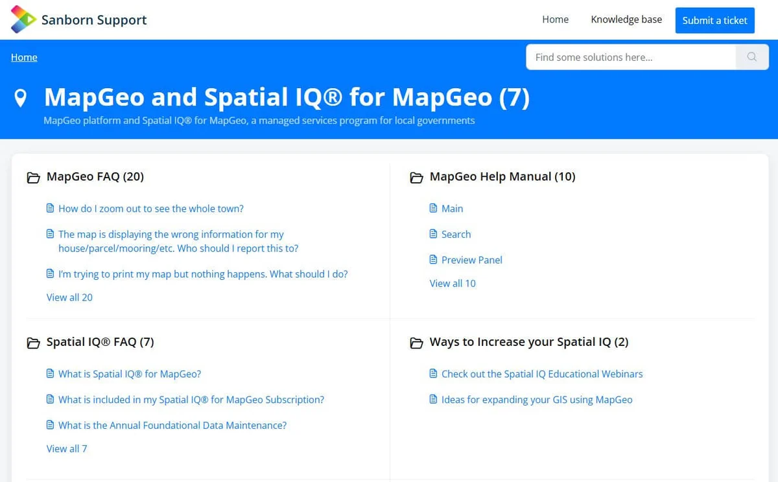Image resolution: width=778 pixels, height=482 pixels.
Task: Click document icon beside Annual Foundational Data
Action: coord(50,425)
